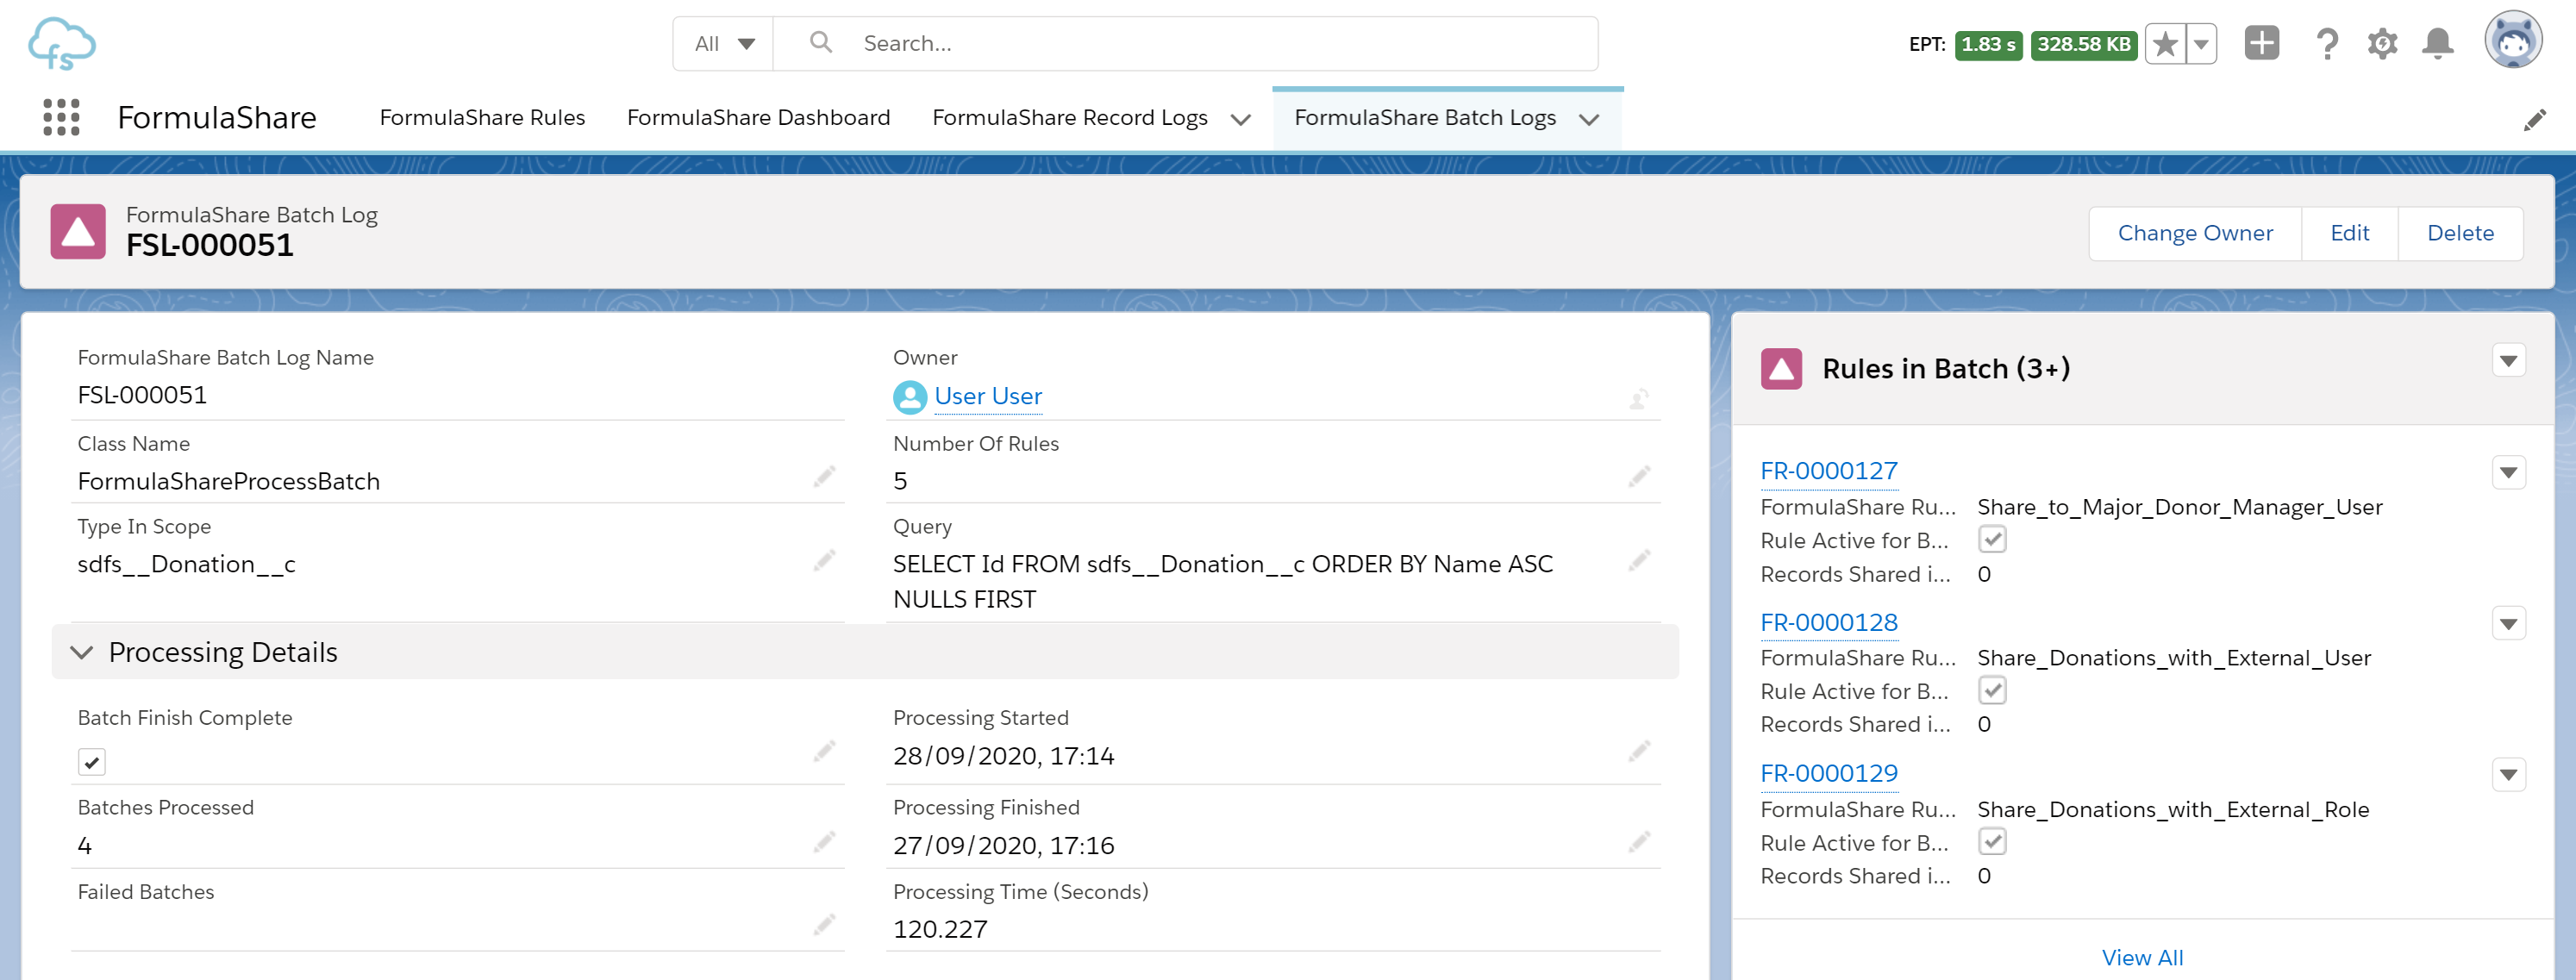Open the All search scope dropdown

click(x=724, y=44)
